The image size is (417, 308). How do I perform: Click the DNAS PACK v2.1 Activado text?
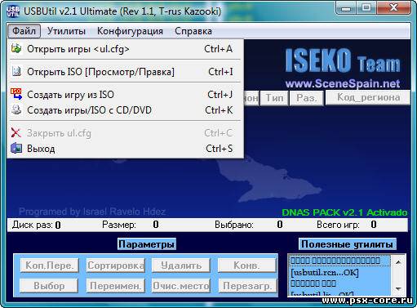pos(344,212)
